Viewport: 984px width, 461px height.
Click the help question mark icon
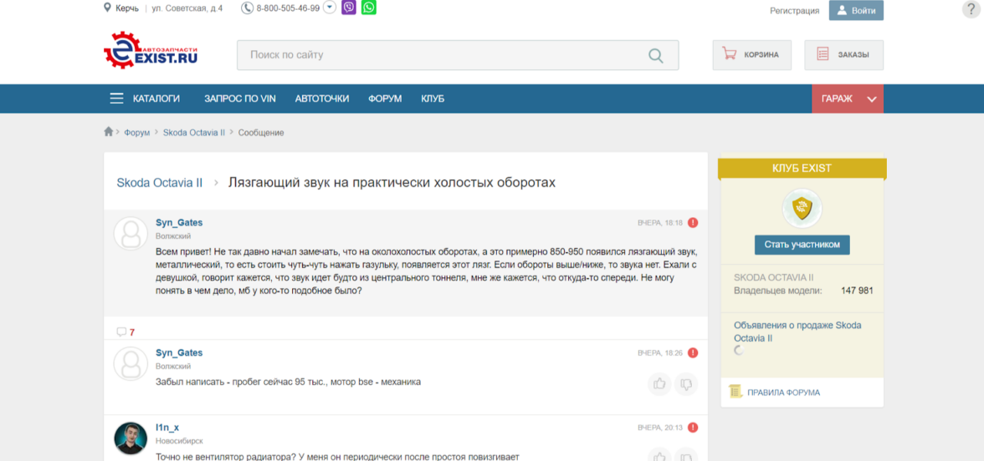click(x=971, y=9)
